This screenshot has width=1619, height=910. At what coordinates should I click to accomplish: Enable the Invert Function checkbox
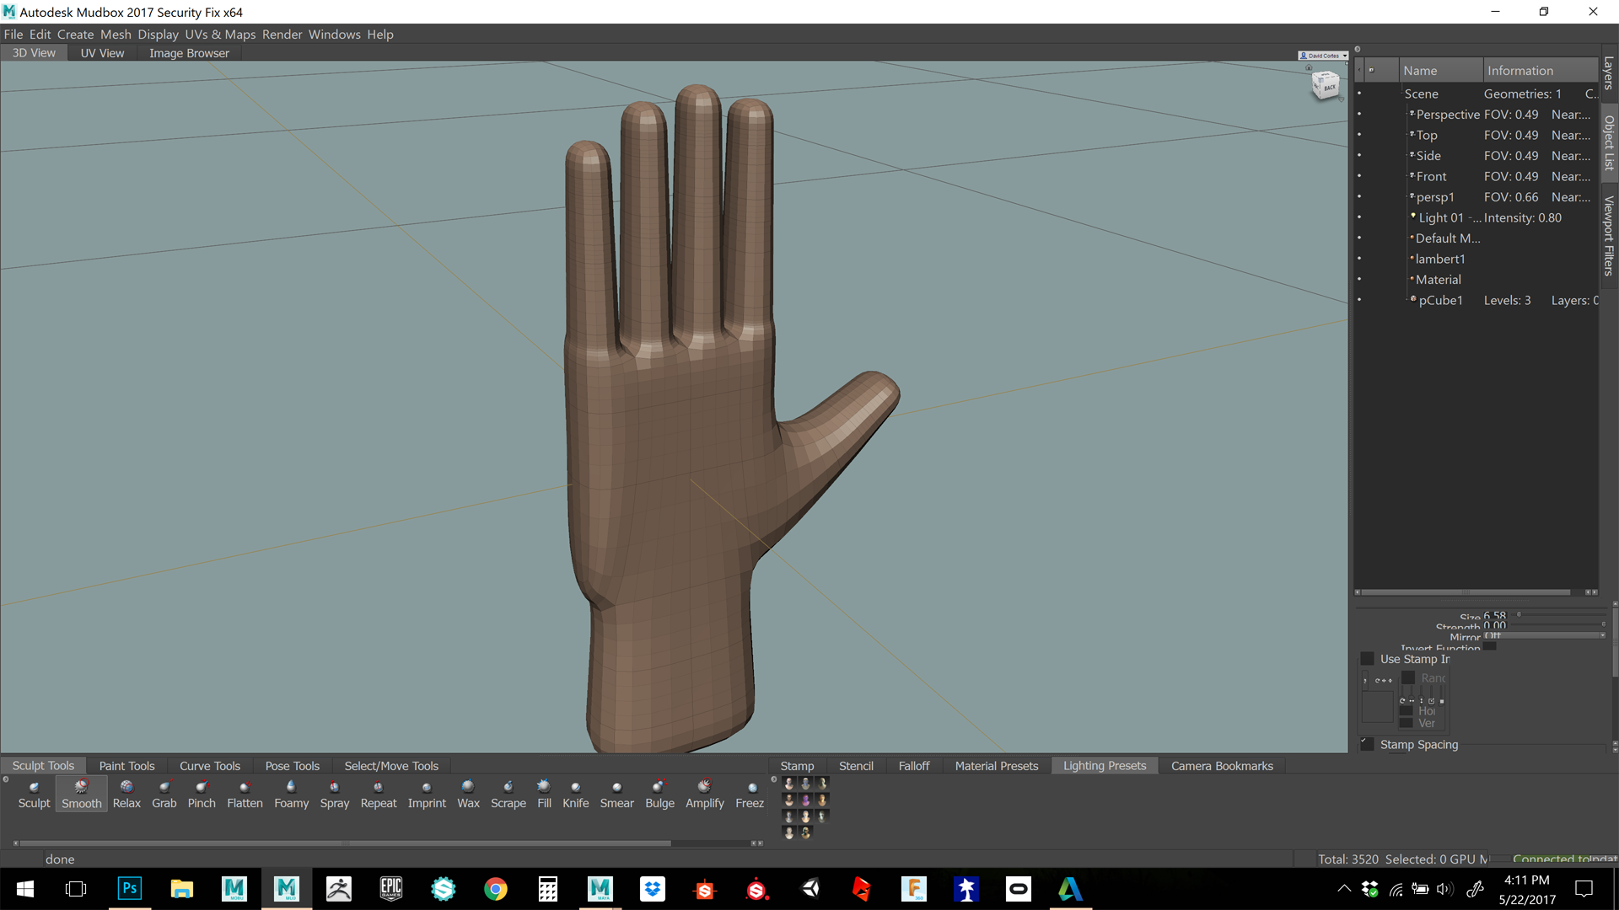1490,645
